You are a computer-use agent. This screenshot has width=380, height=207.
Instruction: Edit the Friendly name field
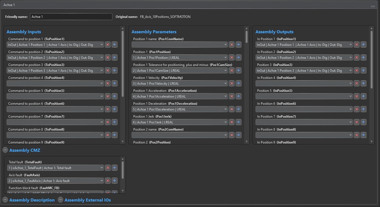click(x=71, y=17)
